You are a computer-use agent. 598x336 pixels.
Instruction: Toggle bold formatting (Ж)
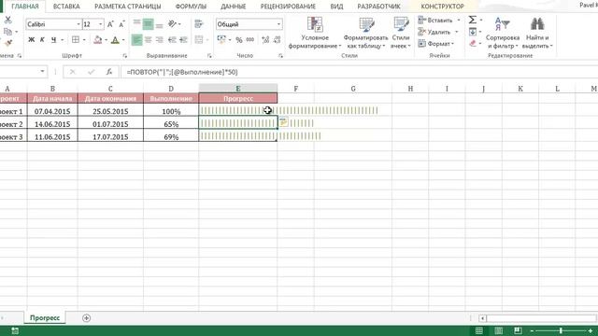pyautogui.click(x=31, y=39)
